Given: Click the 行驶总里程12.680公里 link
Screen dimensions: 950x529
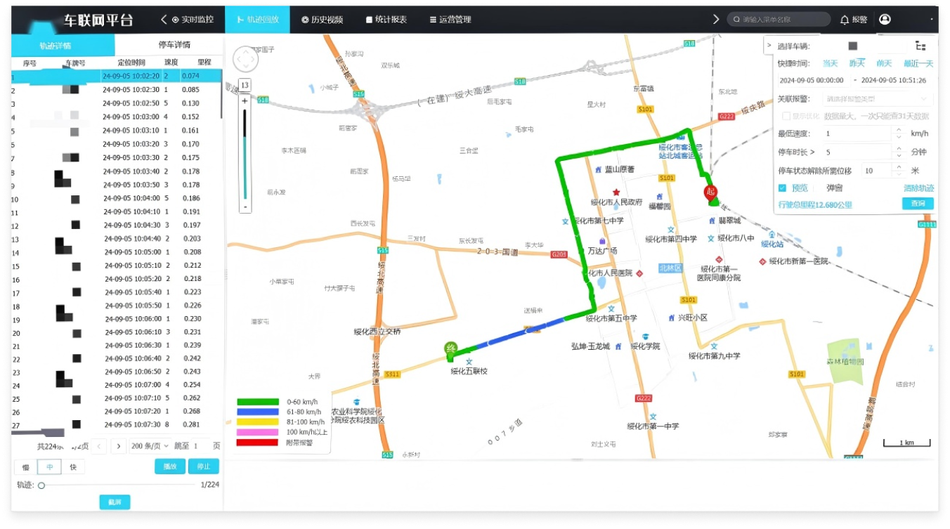Looking at the screenshot, I should coord(815,205).
